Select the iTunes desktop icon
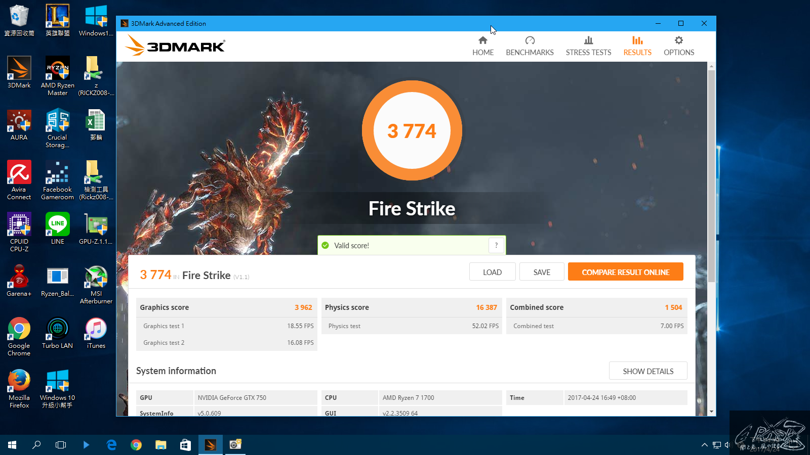 tap(96, 333)
